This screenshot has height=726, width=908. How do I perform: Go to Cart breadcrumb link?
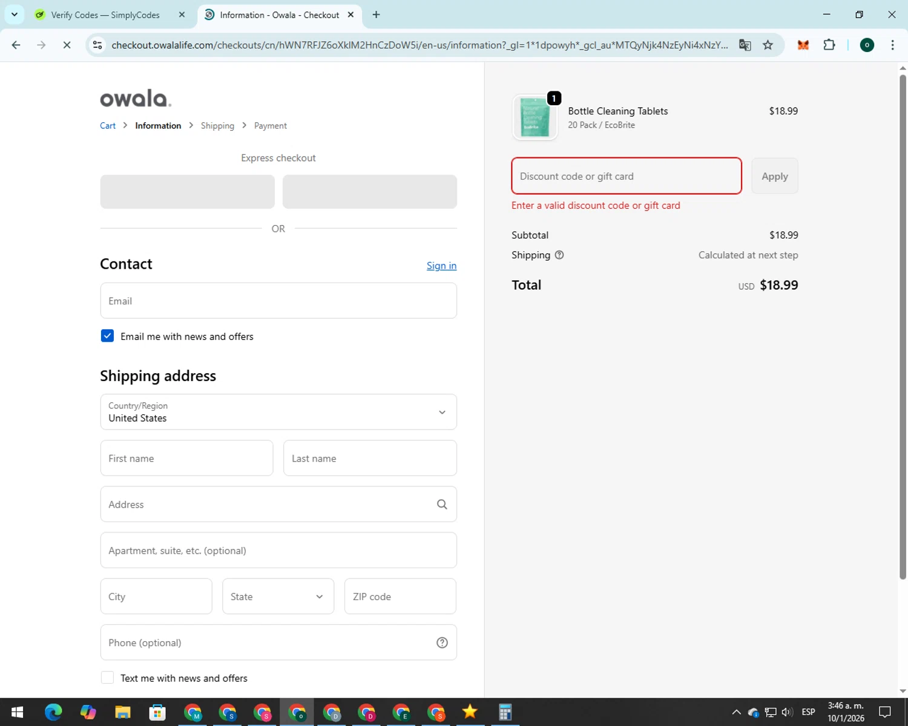[108, 126]
